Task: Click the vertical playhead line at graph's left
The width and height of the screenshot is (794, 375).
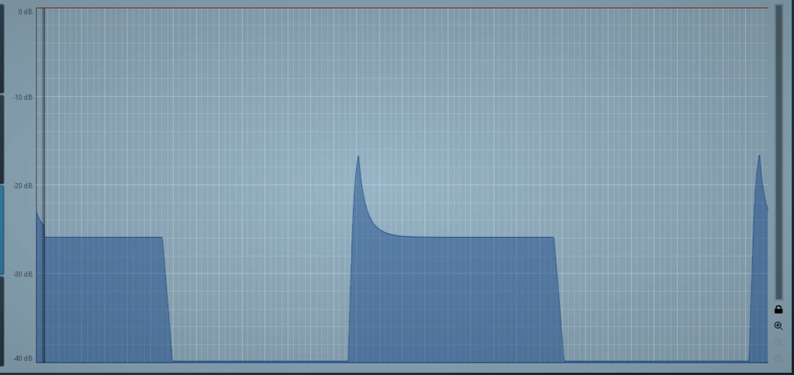Action: click(44, 185)
